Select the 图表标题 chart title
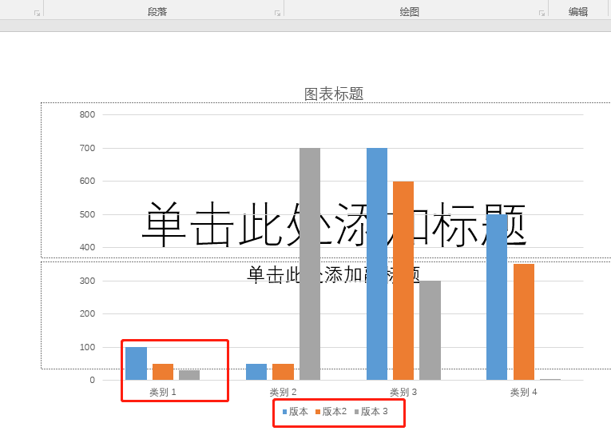 point(334,94)
